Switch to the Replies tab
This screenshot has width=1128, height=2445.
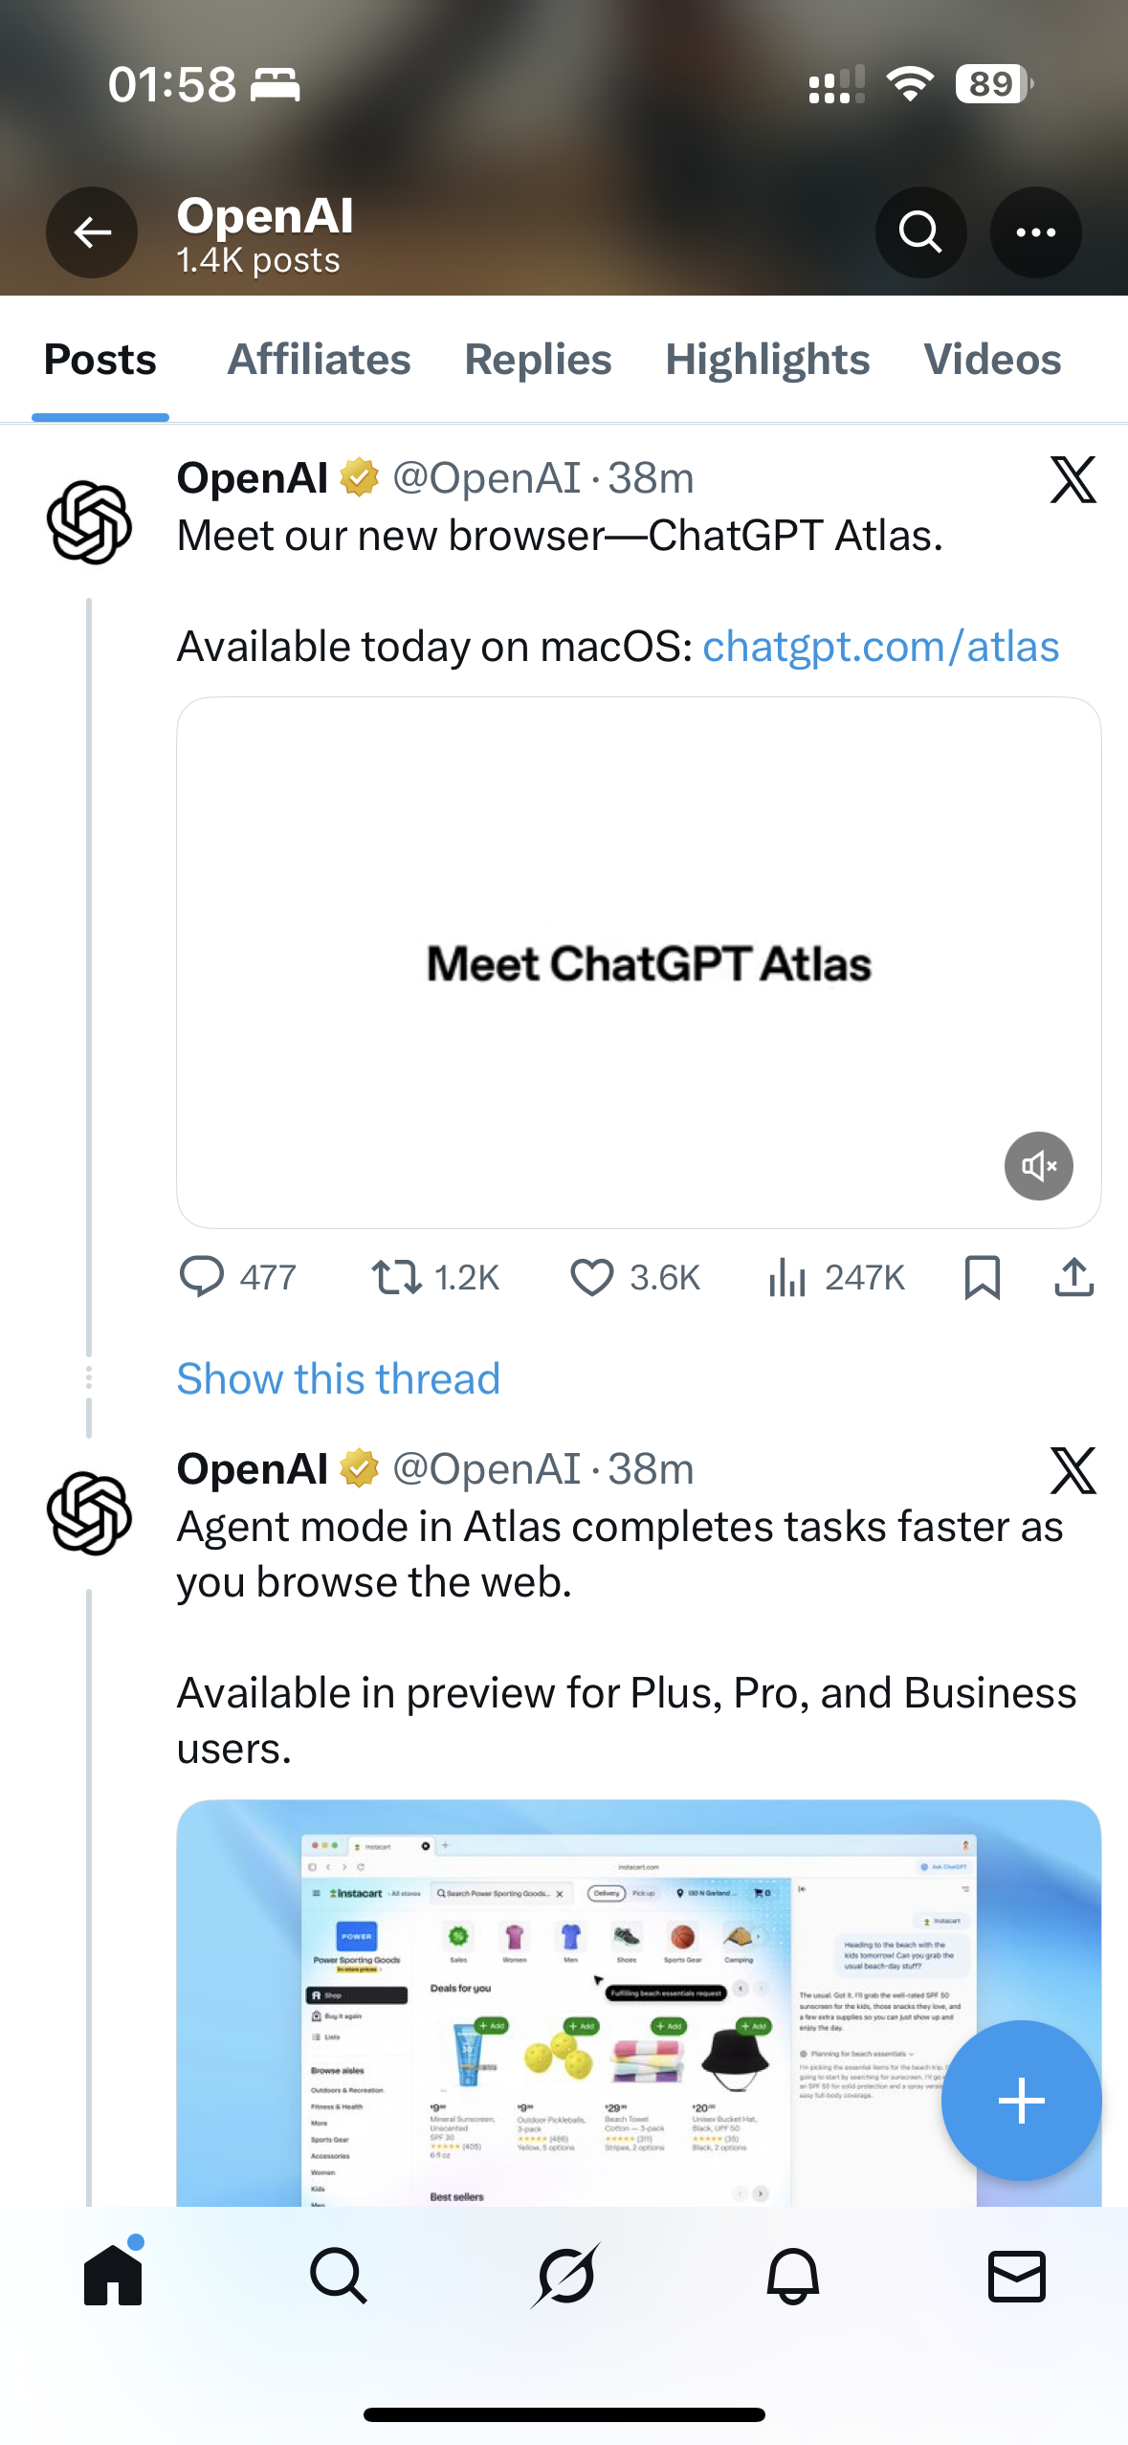[x=538, y=361]
